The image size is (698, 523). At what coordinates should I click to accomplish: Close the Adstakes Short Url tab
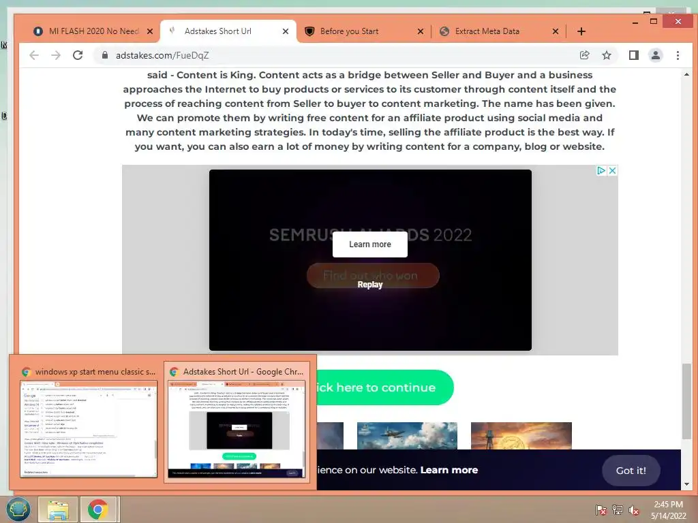pyautogui.click(x=286, y=31)
